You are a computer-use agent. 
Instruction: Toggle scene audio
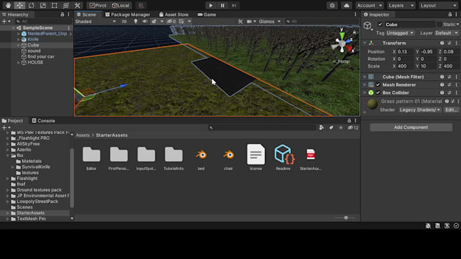(144, 22)
